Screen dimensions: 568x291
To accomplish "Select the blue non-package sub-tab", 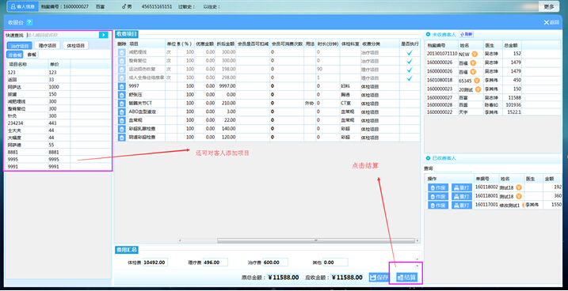I will point(16,55).
